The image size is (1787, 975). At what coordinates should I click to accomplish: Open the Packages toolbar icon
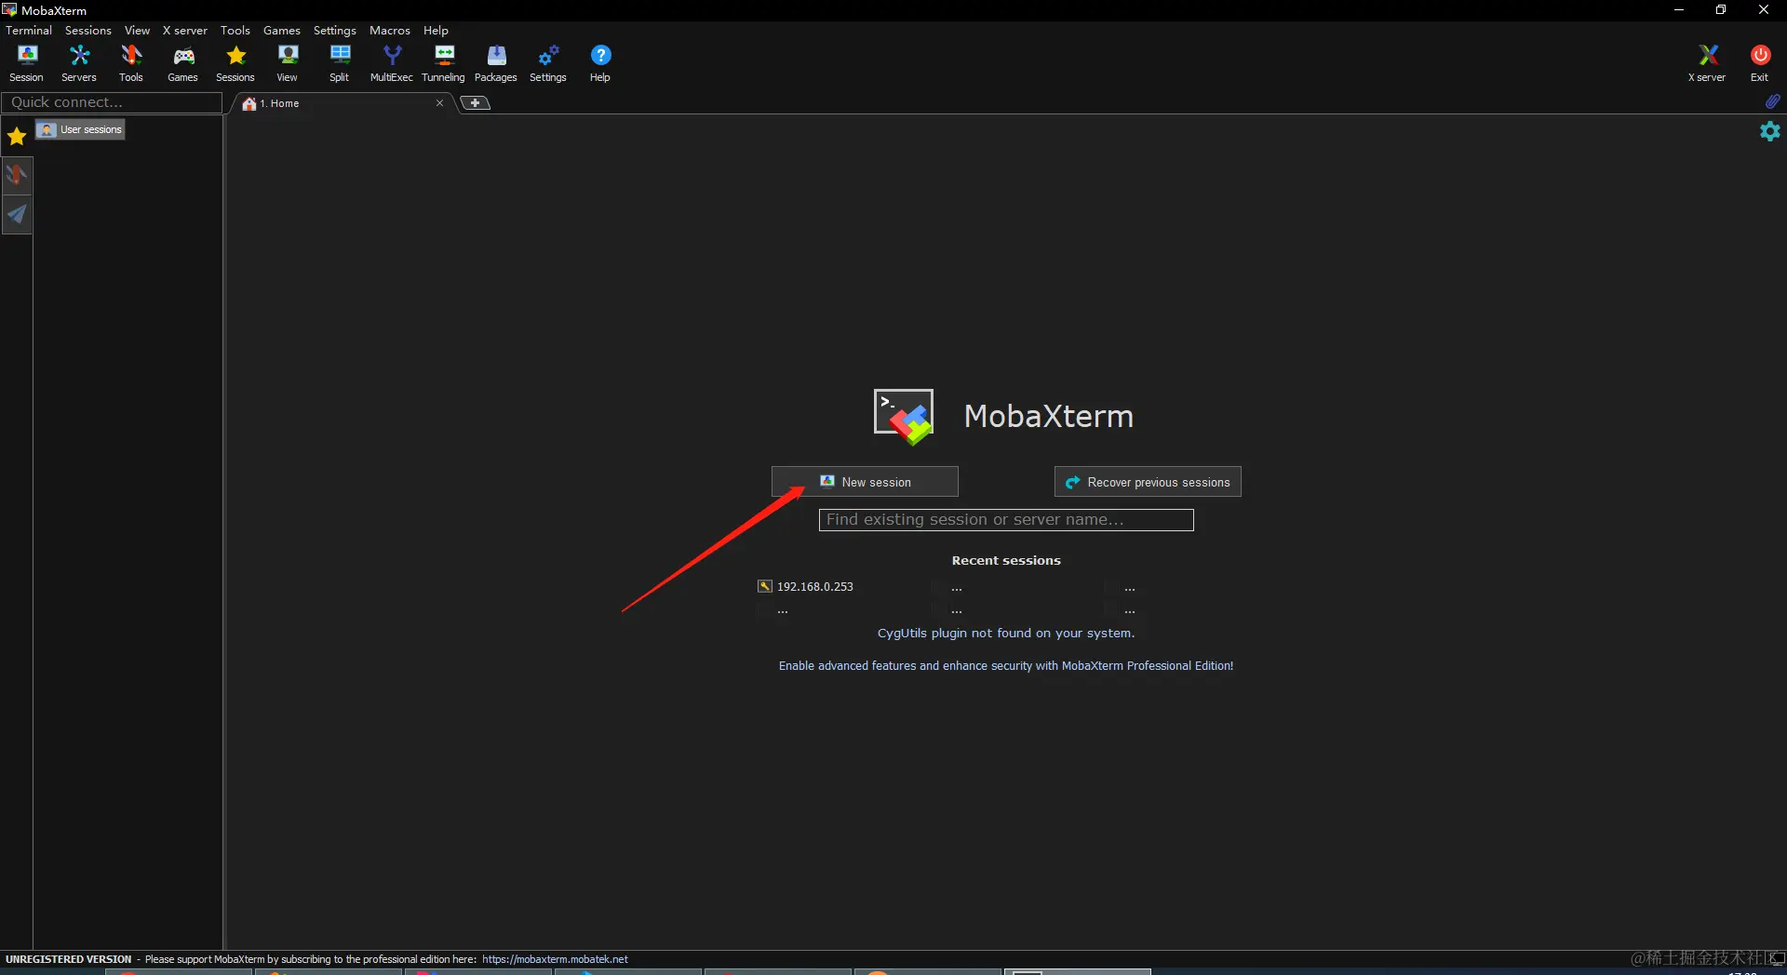pos(496,63)
